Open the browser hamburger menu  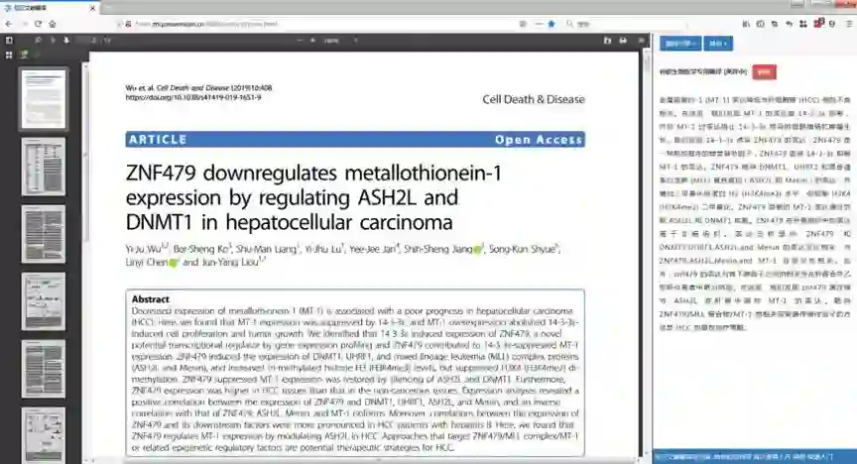coord(849,24)
